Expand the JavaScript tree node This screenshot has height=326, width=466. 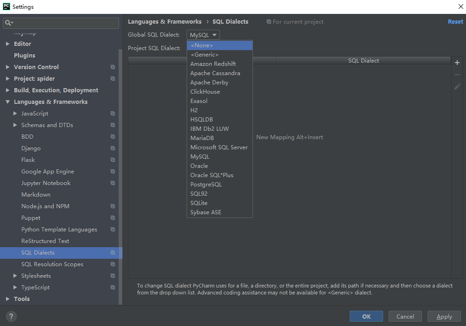15,113
